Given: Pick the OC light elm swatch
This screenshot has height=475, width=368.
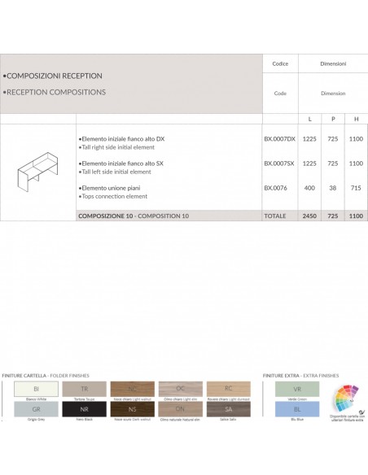Looking at the screenshot, I should point(181,389).
